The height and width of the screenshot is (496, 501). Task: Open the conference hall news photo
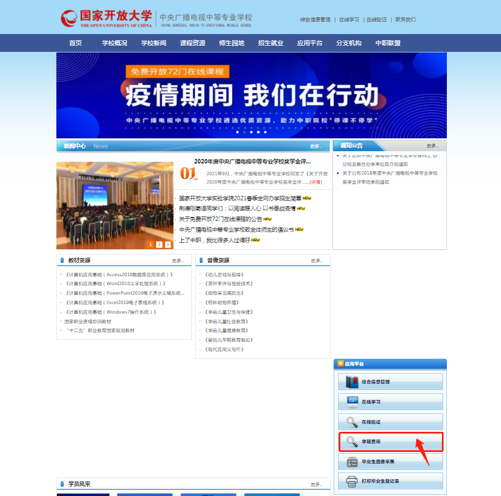coord(115,205)
